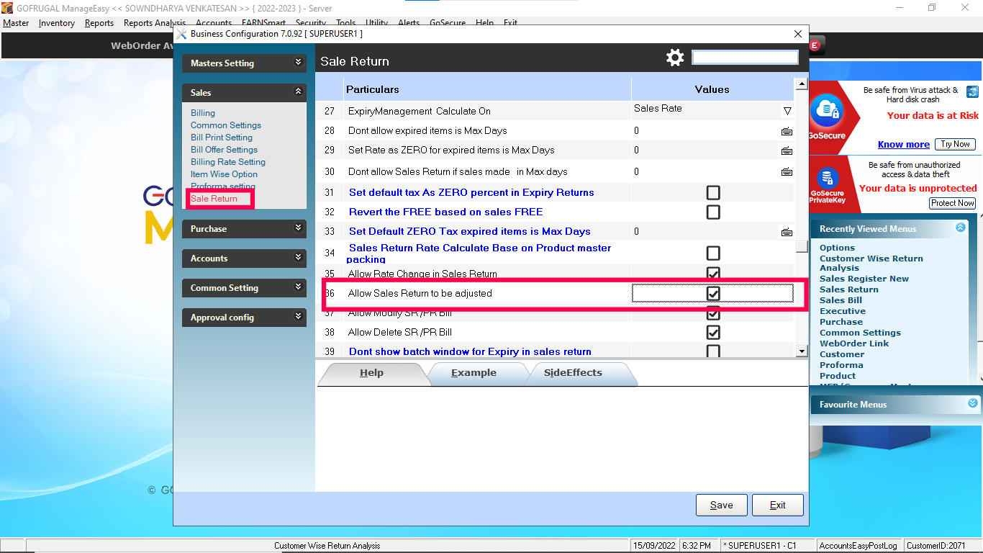Open Bill Print Setting in sidebar
The width and height of the screenshot is (983, 553).
pos(222,138)
